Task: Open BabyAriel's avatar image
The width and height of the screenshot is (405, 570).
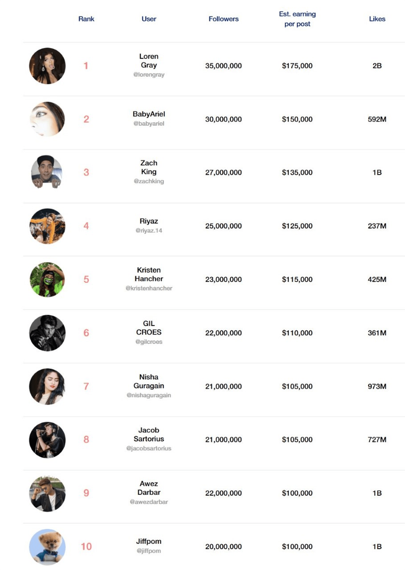Action: pyautogui.click(x=47, y=119)
